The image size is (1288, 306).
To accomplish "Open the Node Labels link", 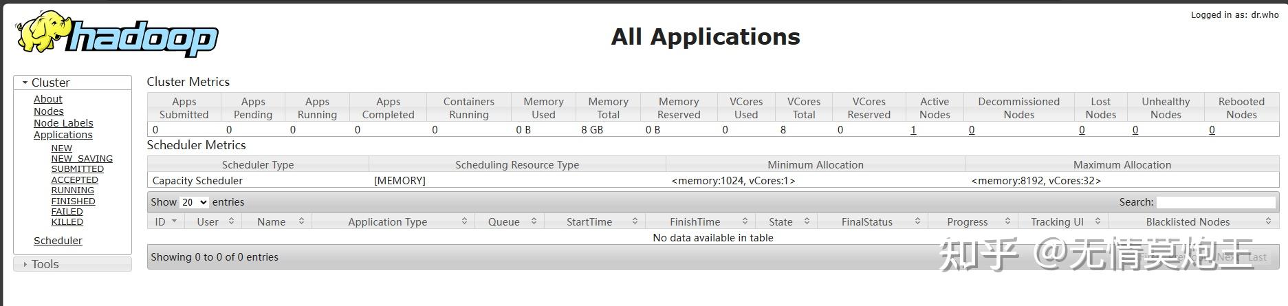I will (63, 123).
